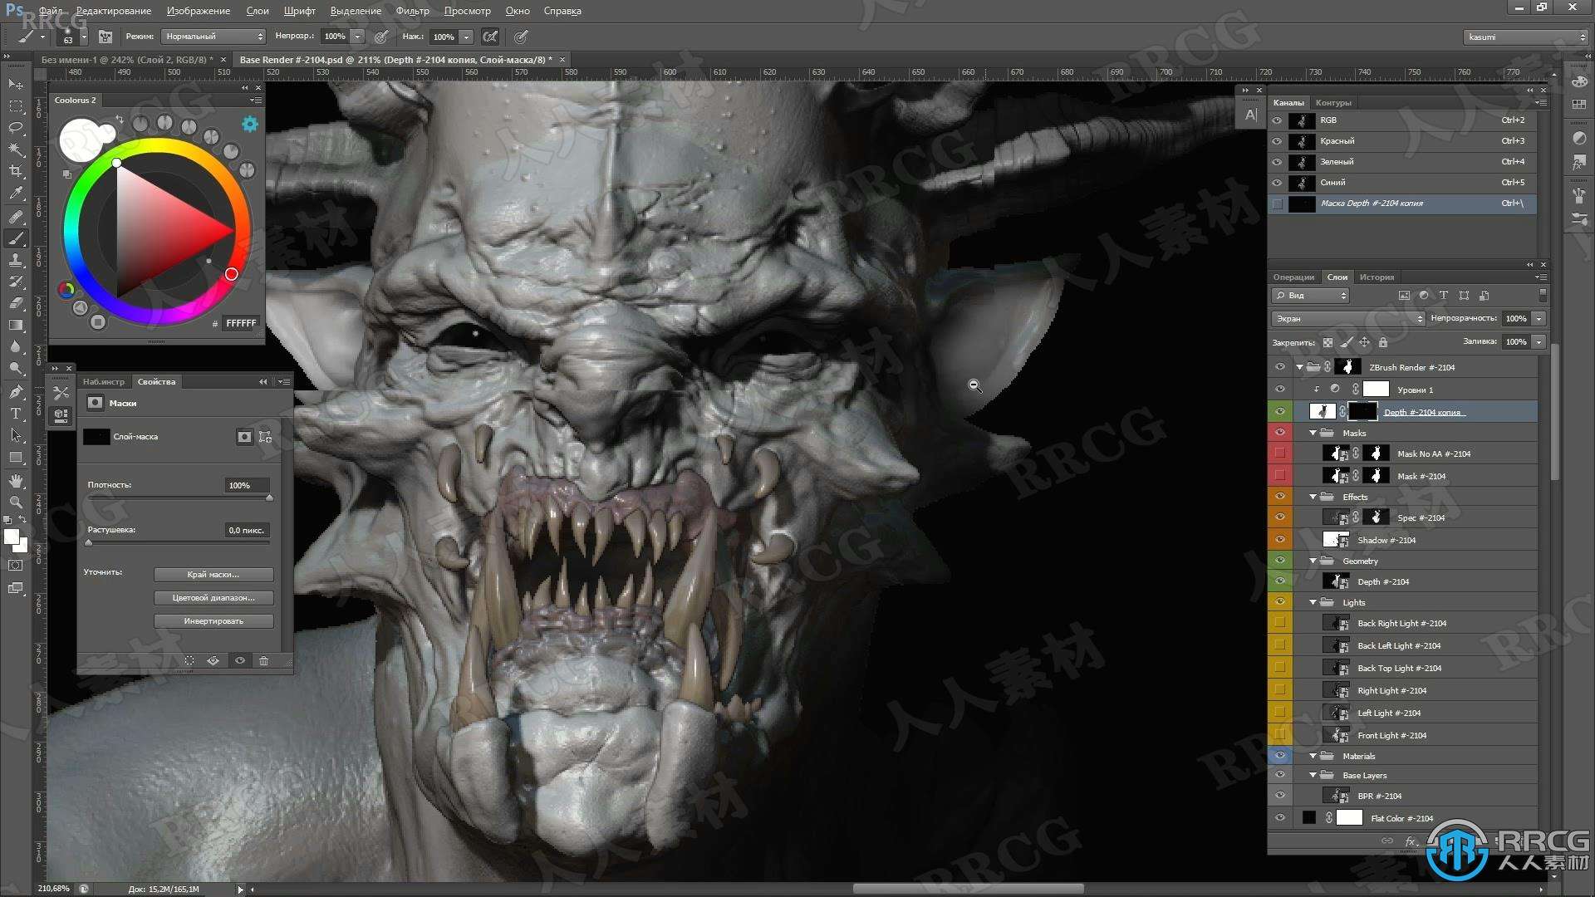This screenshot has height=897, width=1595.
Task: Open Coolorus settings gear
Action: pyautogui.click(x=249, y=125)
